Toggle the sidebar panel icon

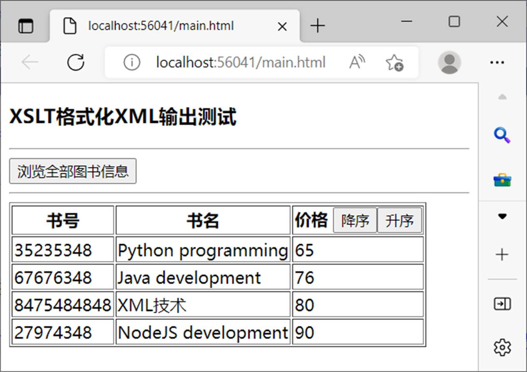pos(502,304)
